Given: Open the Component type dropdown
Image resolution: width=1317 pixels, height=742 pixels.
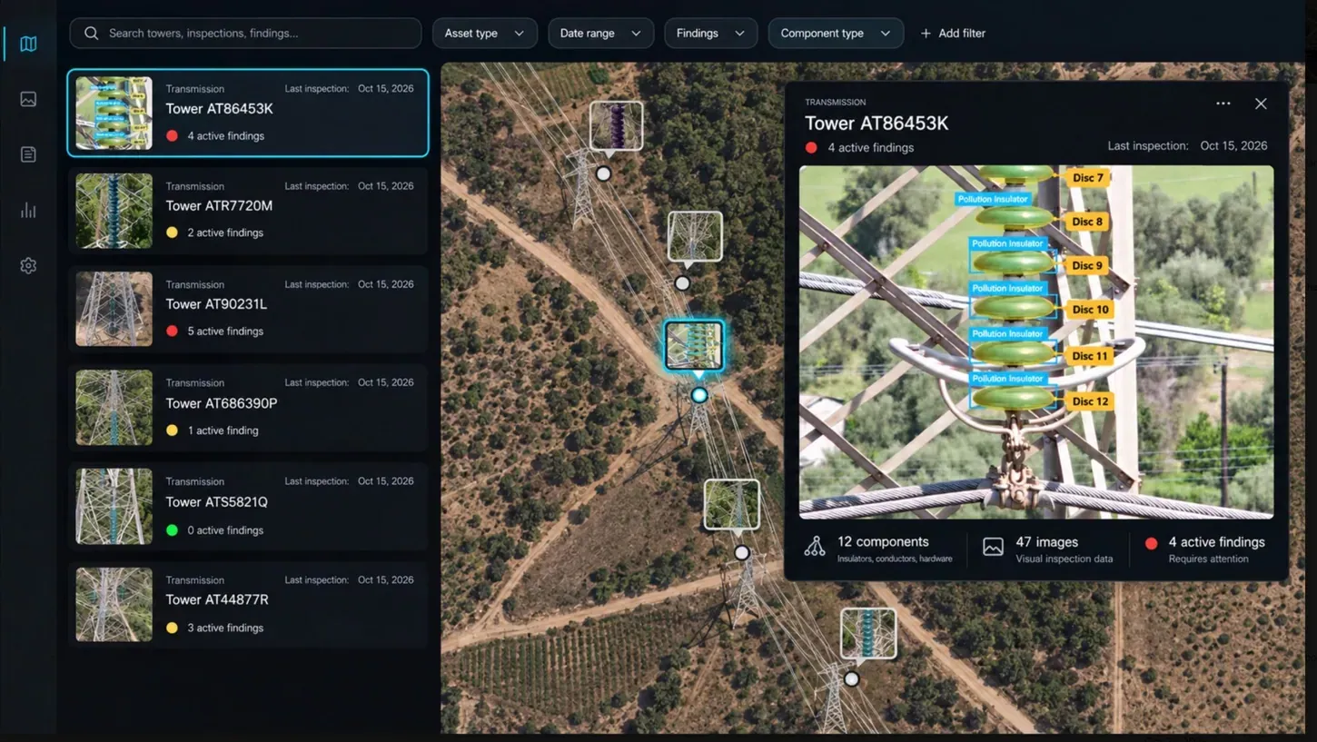Looking at the screenshot, I should 836,34.
